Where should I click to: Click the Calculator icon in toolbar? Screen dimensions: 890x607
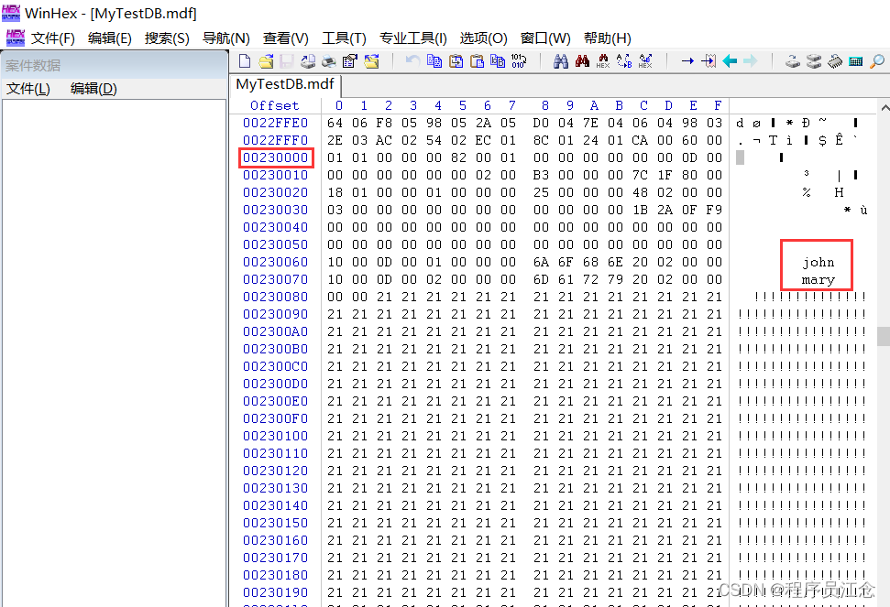[856, 61]
